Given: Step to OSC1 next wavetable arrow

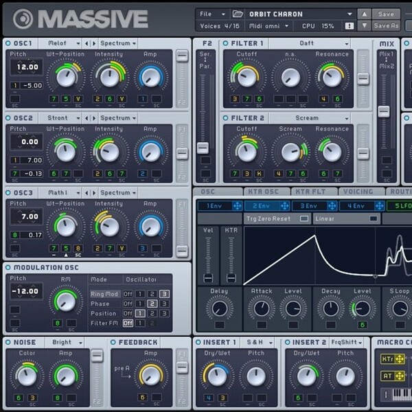Looking at the screenshot, I should pos(94,43).
